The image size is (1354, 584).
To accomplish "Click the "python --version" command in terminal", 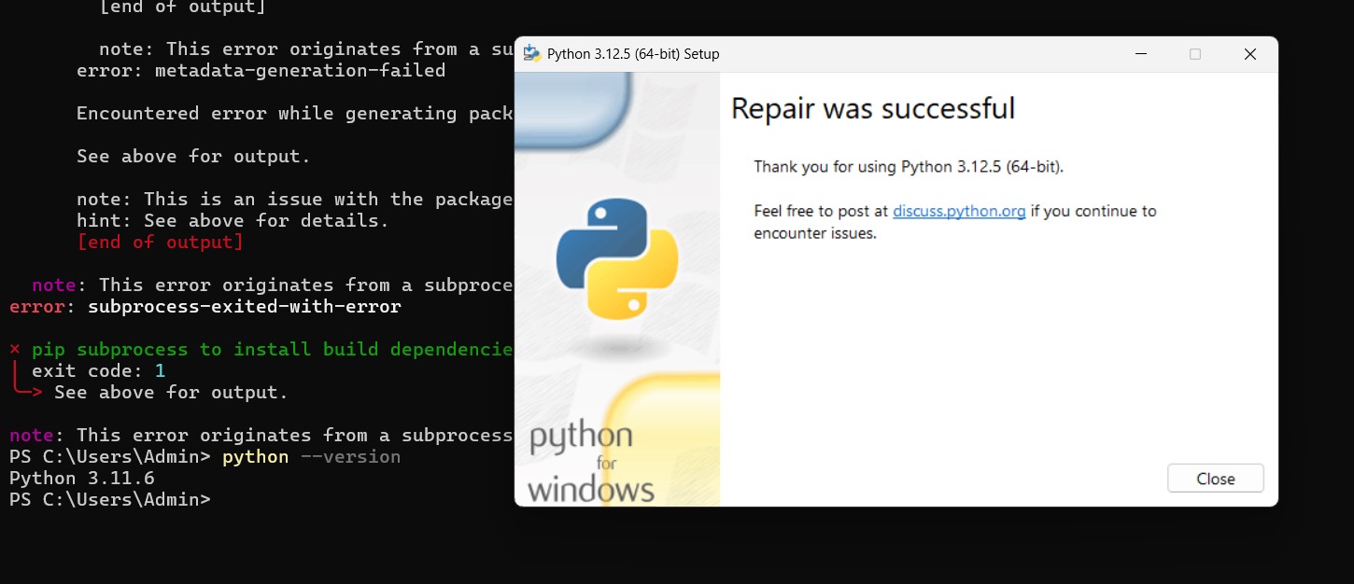I will 311,457.
